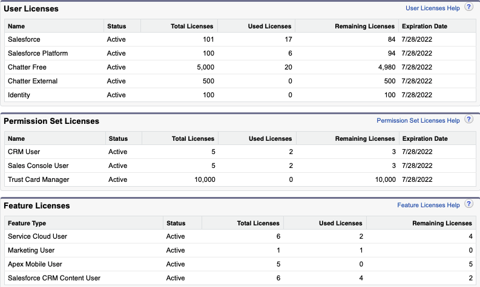Click the User Licenses section heading
The width and height of the screenshot is (480, 287).
click(x=31, y=8)
